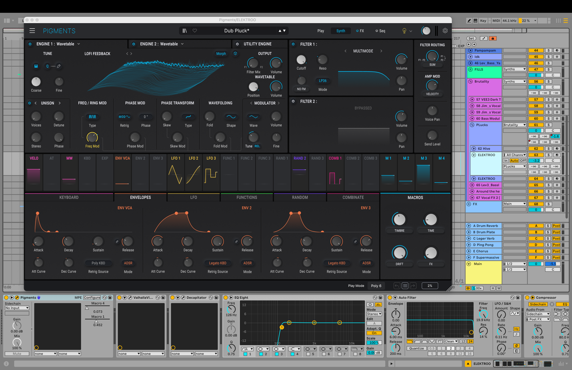The width and height of the screenshot is (572, 370).
Task: Adjust the Freq Mod knob
Action: (x=92, y=137)
